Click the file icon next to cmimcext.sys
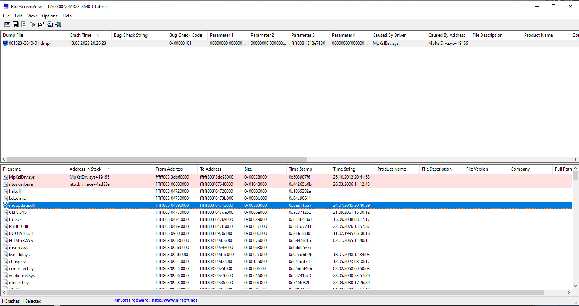 point(5,269)
